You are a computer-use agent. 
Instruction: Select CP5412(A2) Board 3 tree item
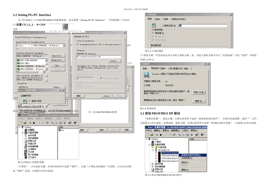click(170, 158)
